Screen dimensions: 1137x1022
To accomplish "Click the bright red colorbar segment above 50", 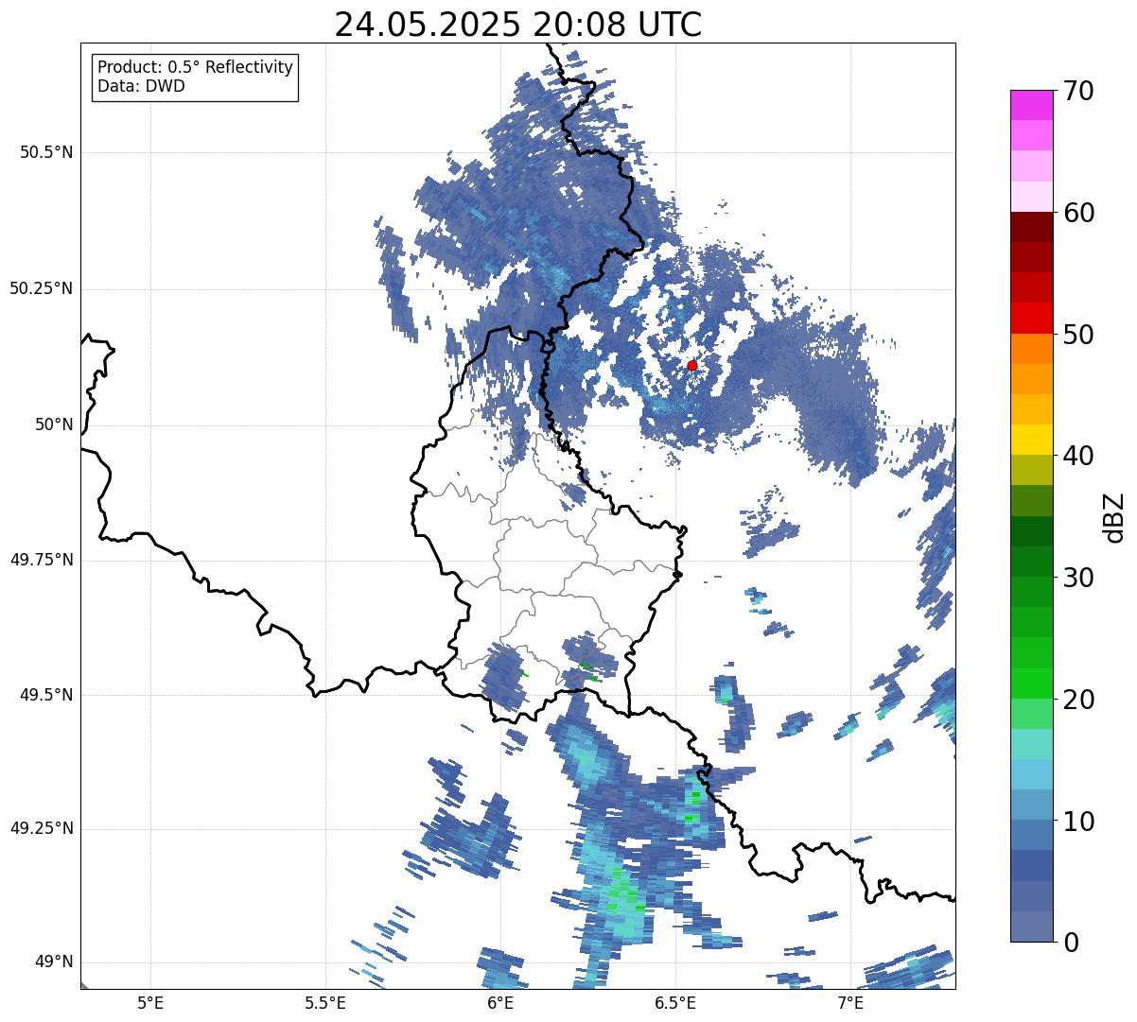I will pyautogui.click(x=1032, y=318).
